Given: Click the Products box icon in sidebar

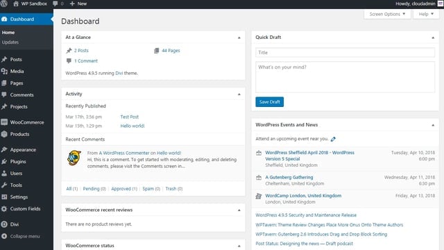Looking at the screenshot, I should click(x=4, y=134).
